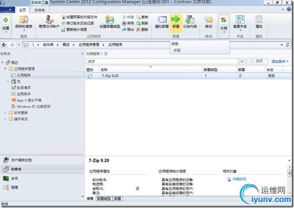The image size is (294, 208).
Task: Open the Deployments (部署) bottom tab
Action: (117, 199)
